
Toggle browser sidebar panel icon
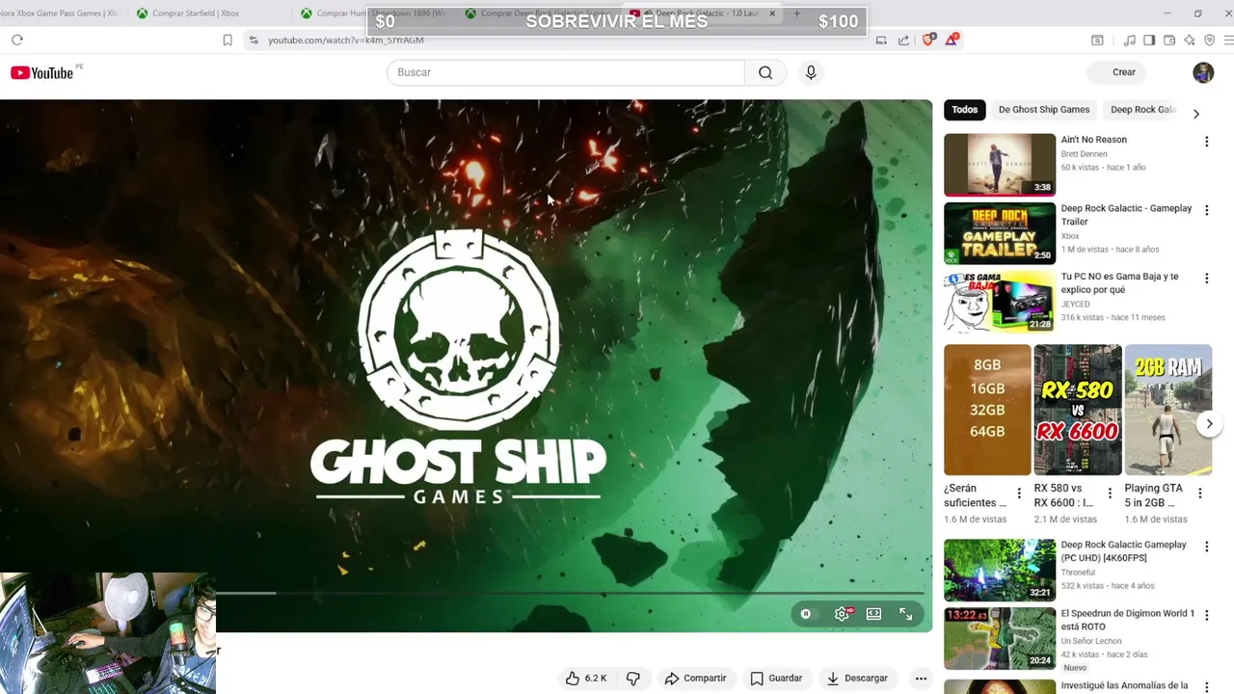[x=1149, y=40]
